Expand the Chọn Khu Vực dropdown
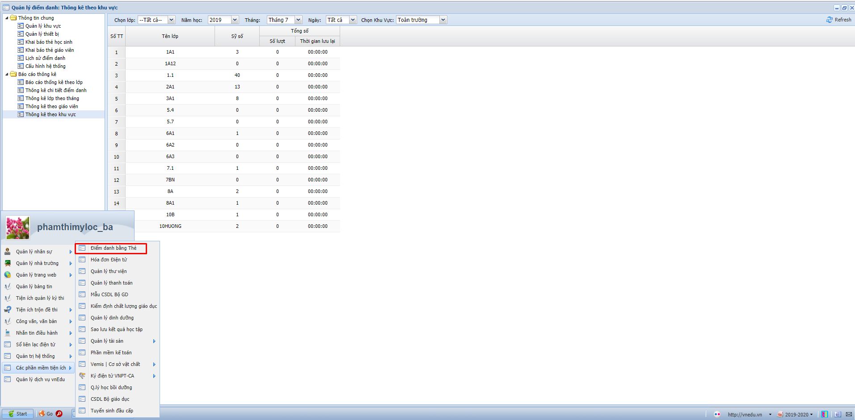 tap(443, 20)
